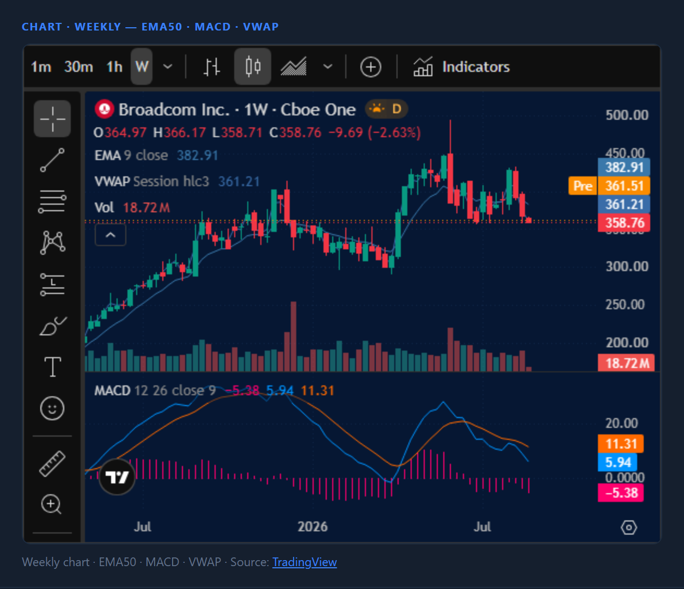Click the Pre market price label
684x589 pixels.
(582, 186)
